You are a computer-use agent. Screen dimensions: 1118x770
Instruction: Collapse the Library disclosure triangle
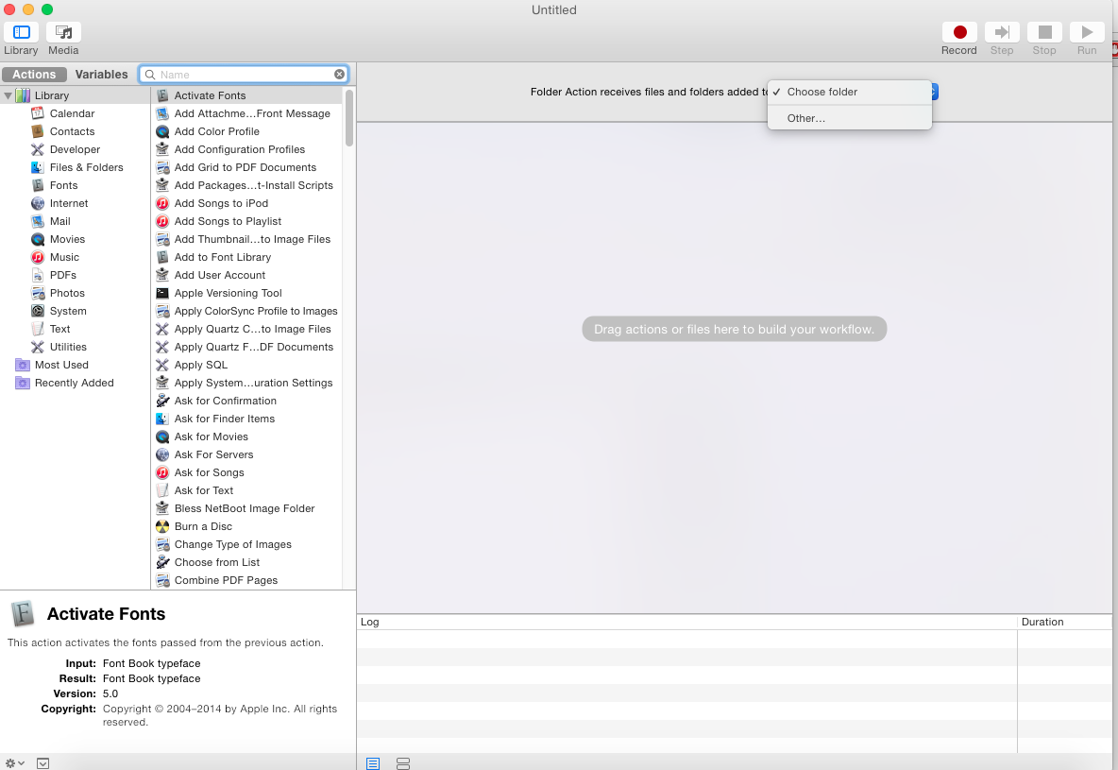click(8, 95)
